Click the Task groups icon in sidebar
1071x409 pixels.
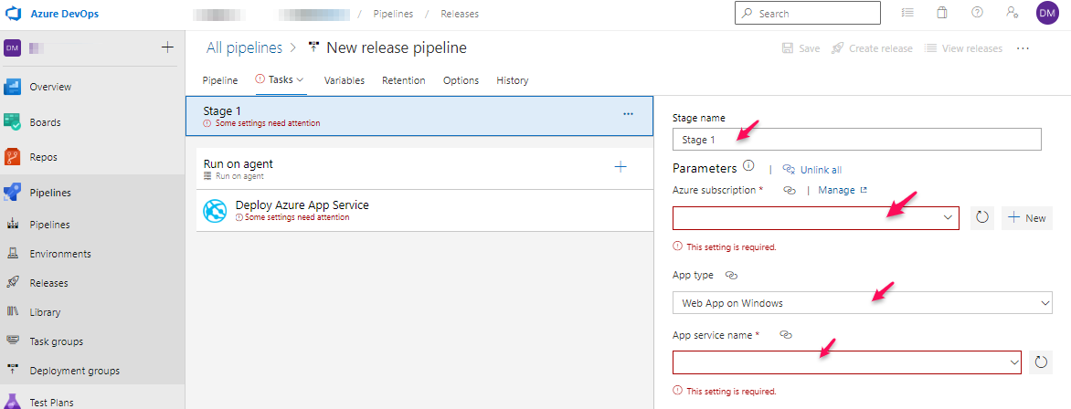12,341
